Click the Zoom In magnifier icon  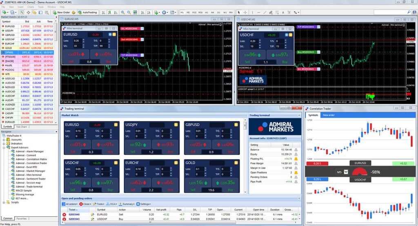click(x=122, y=12)
